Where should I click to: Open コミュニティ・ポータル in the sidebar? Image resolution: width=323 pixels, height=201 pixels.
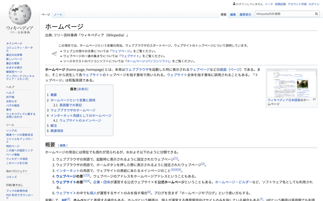tap(19, 49)
